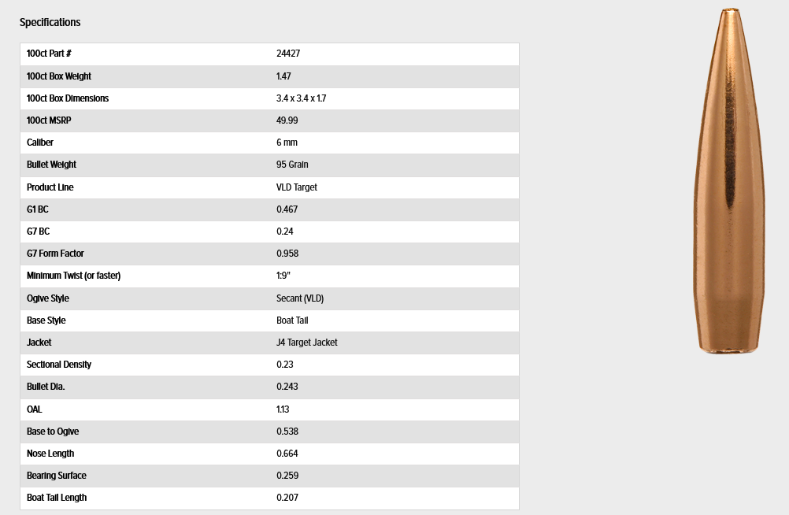The width and height of the screenshot is (789, 515).
Task: Click the VLD Target product line value
Action: [x=297, y=187]
